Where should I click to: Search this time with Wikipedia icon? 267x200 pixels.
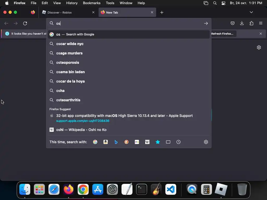tap(147, 142)
